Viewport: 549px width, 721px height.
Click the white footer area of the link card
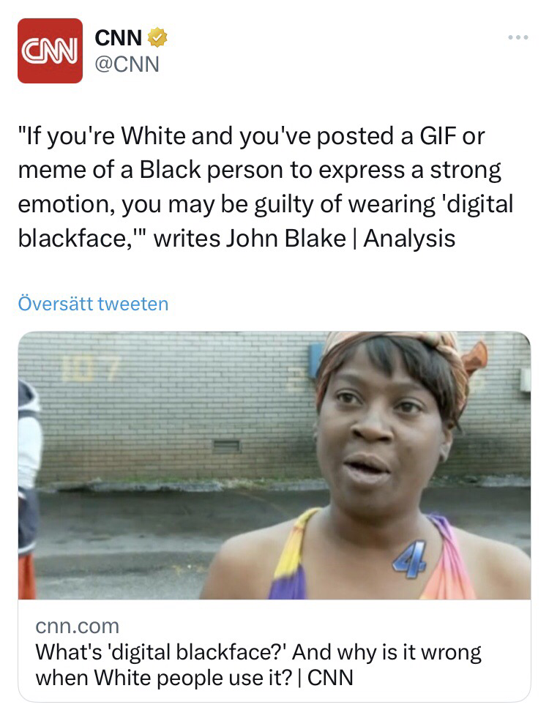pos(274,651)
